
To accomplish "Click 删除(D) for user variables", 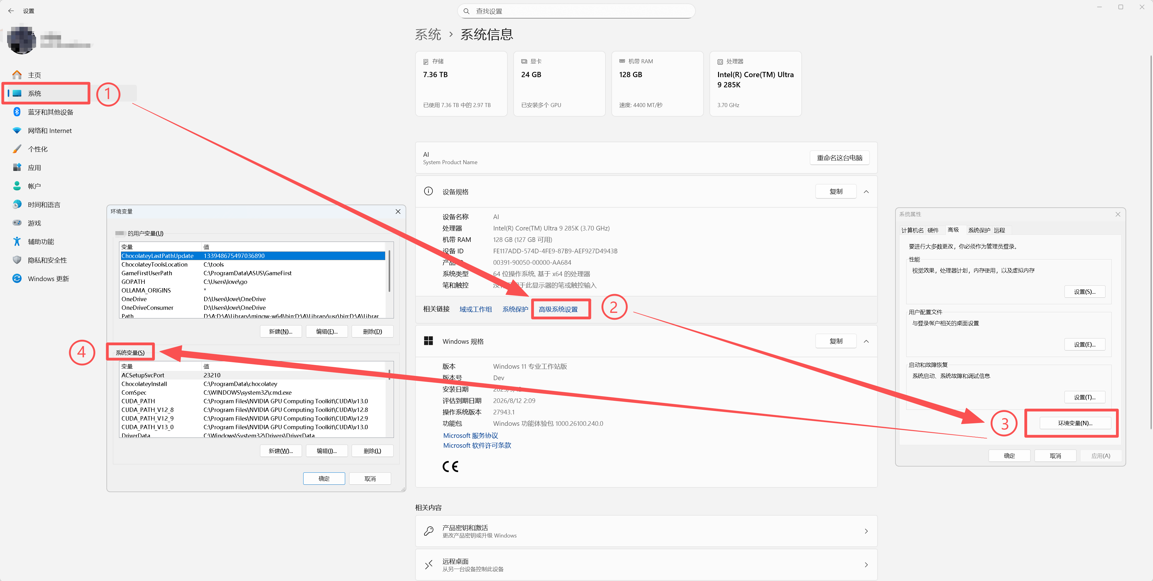I will pyautogui.click(x=372, y=331).
